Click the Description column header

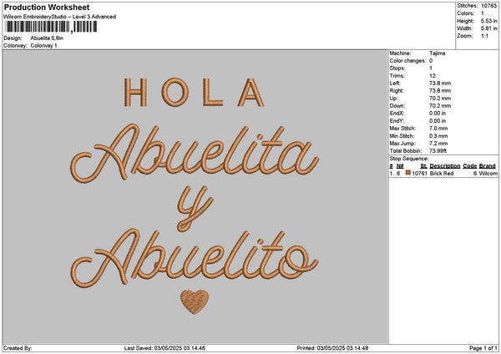(x=445, y=166)
